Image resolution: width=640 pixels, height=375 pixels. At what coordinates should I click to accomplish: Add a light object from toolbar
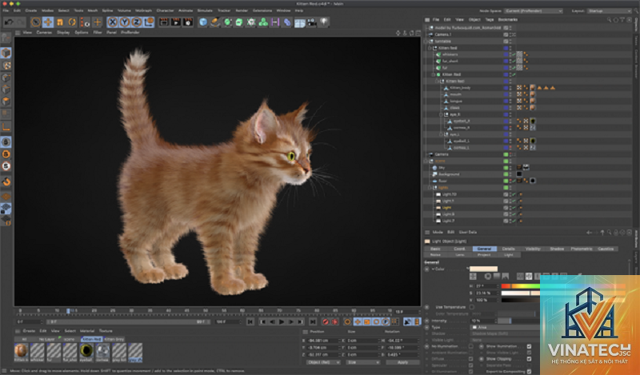click(324, 22)
